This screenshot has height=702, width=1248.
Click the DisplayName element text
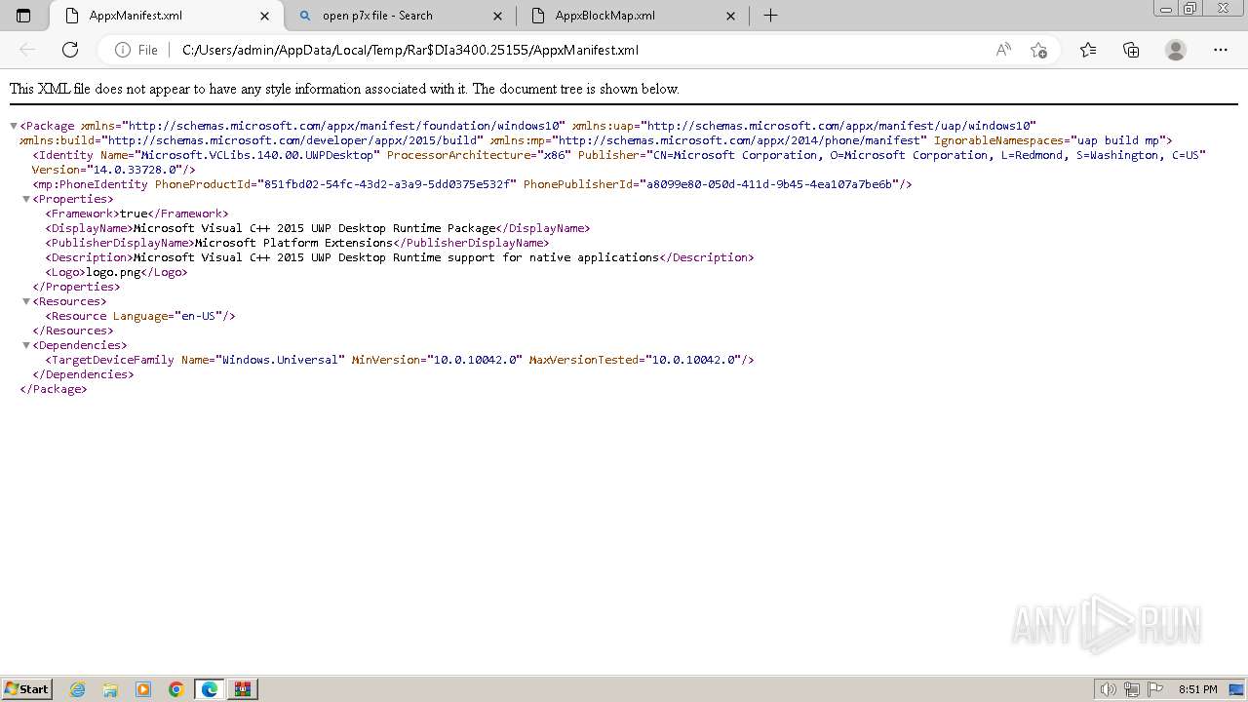click(x=317, y=228)
